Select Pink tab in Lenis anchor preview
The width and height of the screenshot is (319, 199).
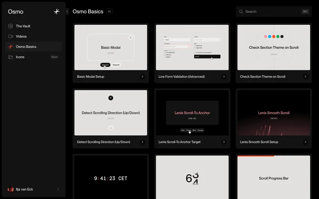pyautogui.click(x=183, y=131)
